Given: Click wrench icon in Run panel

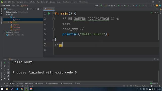Looking at the screenshot, I should 5,66.
